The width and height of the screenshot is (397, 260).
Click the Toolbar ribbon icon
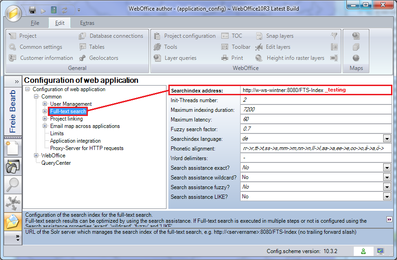(x=225, y=47)
